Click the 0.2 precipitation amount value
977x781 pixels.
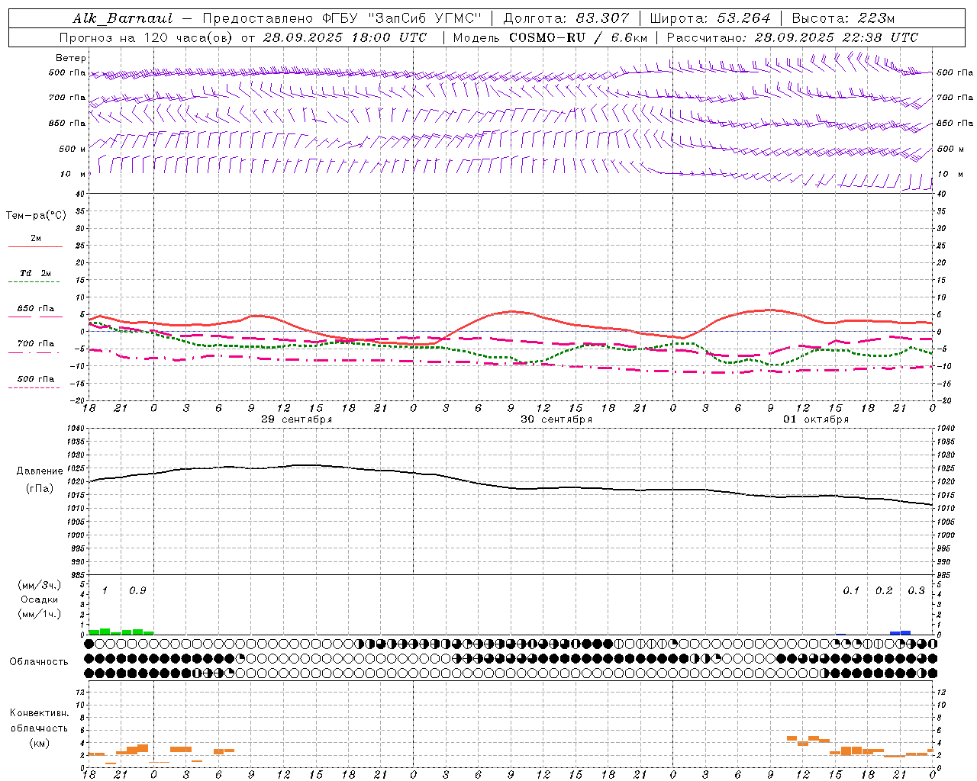pos(884,590)
